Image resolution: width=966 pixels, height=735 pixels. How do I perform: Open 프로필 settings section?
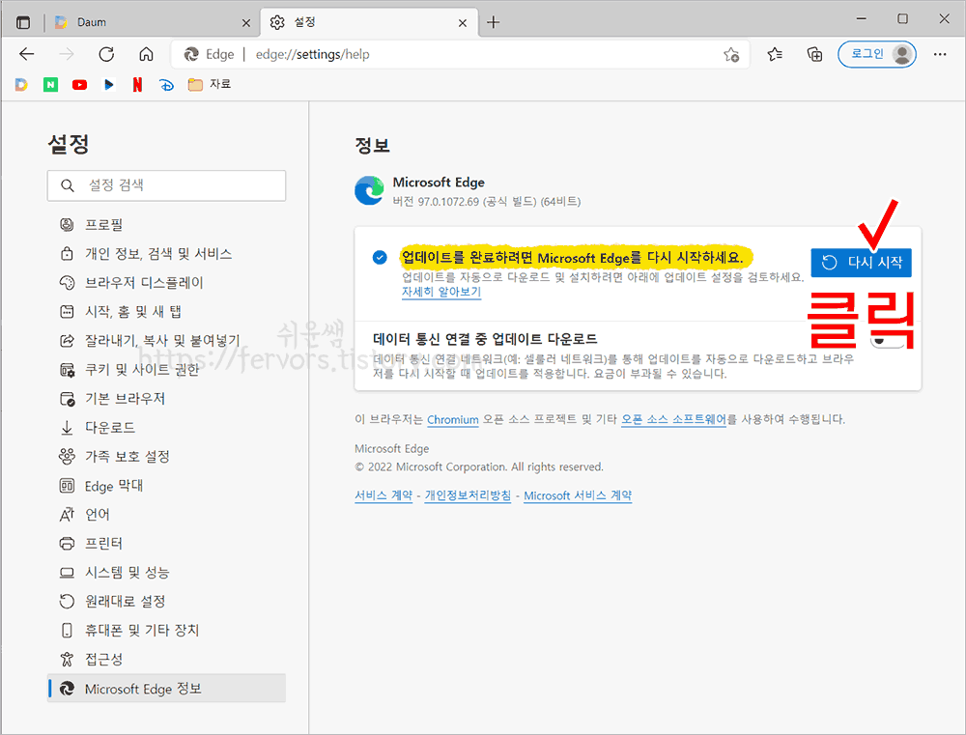pos(166,225)
